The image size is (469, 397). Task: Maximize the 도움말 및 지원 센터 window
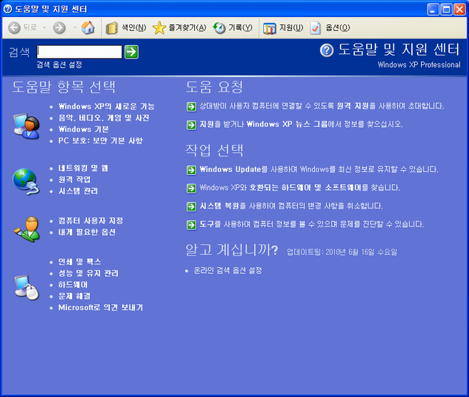pos(446,9)
